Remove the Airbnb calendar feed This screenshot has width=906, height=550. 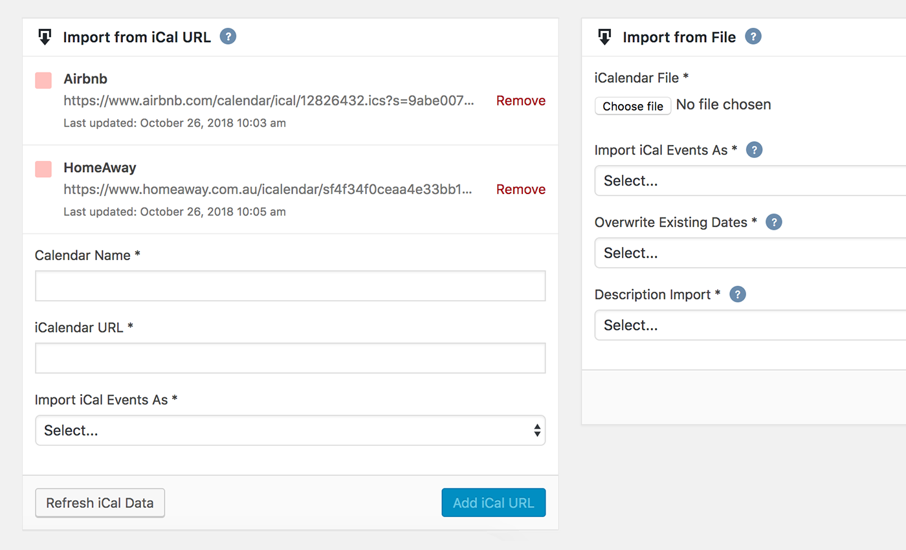click(520, 101)
